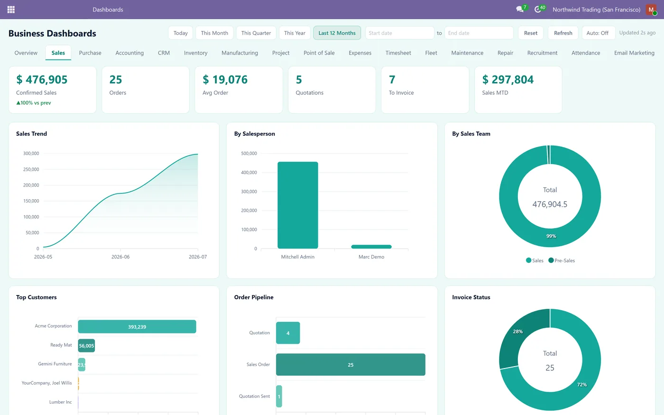Click the Avg Order $ 19,076 card
The image size is (664, 415).
click(x=239, y=90)
